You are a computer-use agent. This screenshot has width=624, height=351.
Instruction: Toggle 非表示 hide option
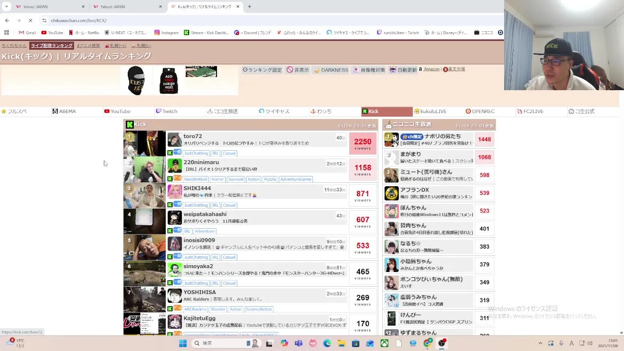click(x=298, y=70)
